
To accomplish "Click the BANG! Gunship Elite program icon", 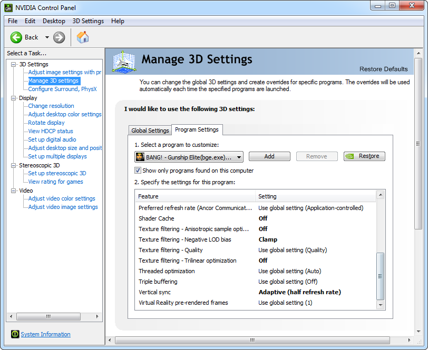I will [140, 156].
